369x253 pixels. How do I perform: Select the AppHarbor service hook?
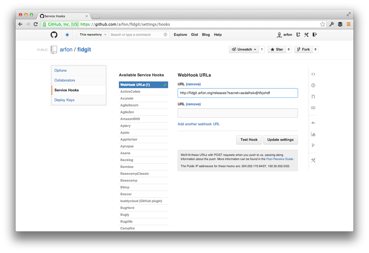pos(143,139)
